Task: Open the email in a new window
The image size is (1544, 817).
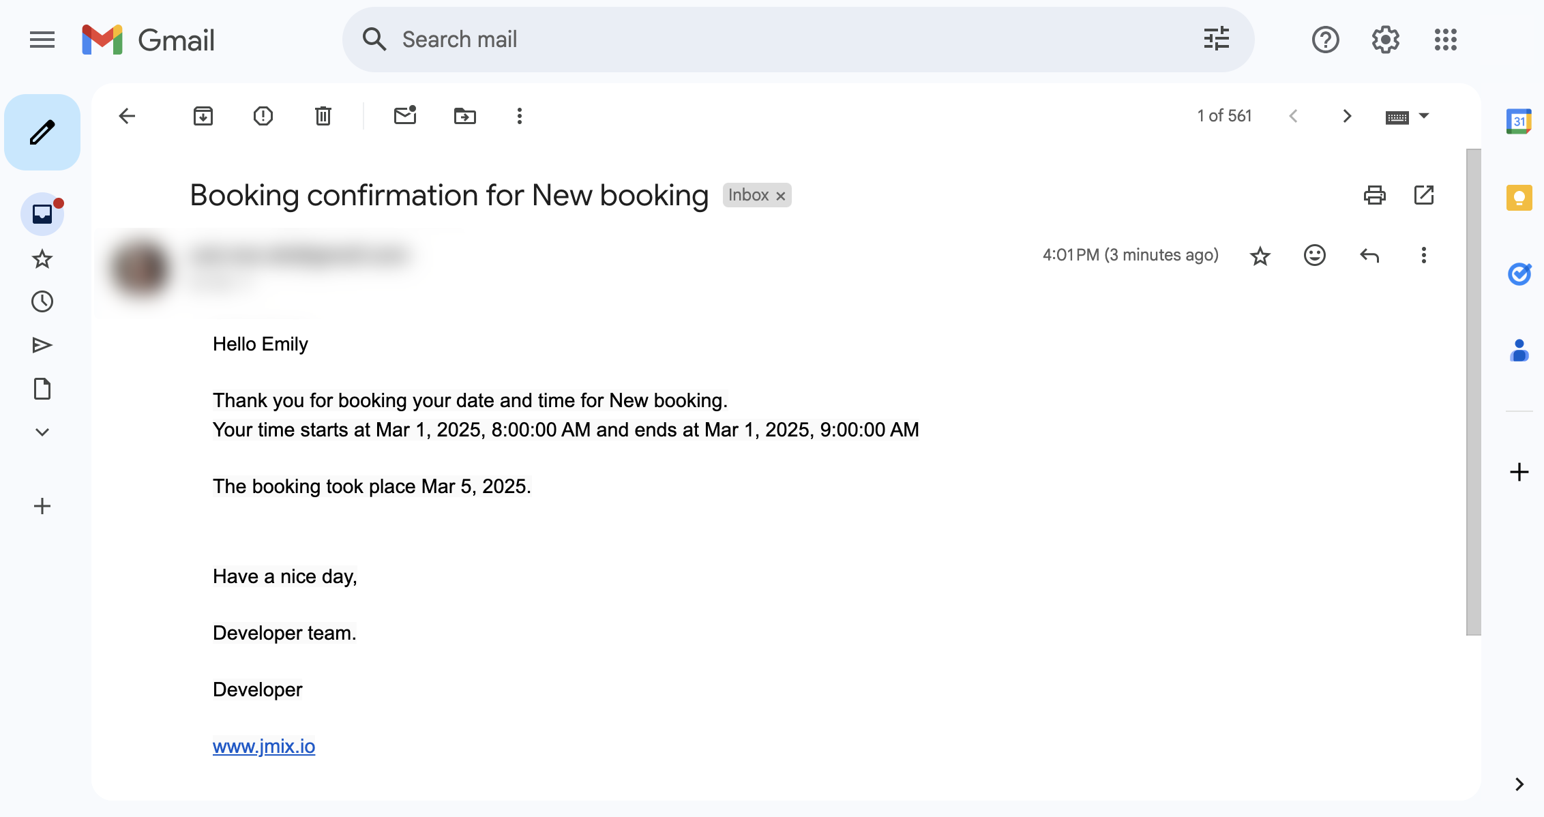Action: (x=1424, y=195)
